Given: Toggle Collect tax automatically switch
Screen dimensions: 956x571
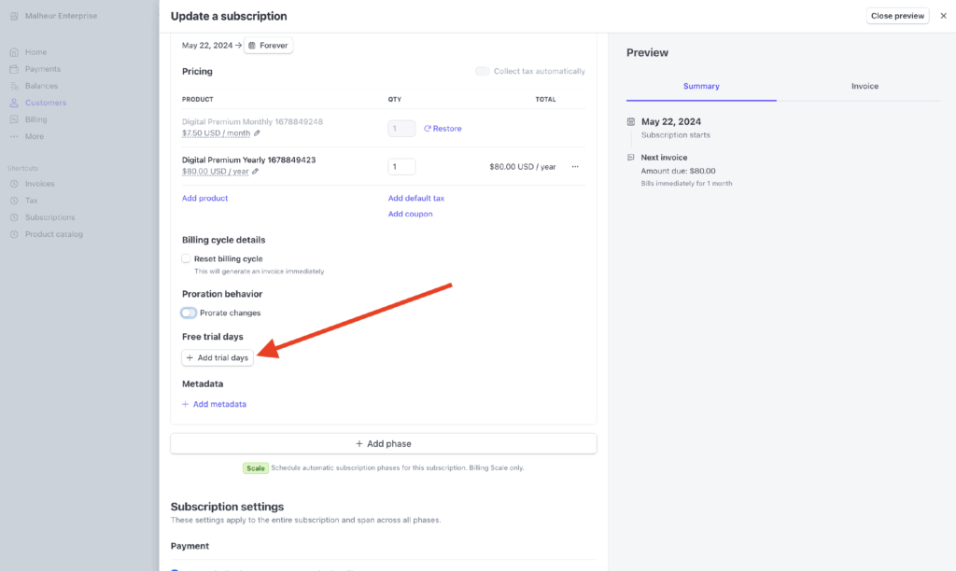Looking at the screenshot, I should tap(483, 71).
